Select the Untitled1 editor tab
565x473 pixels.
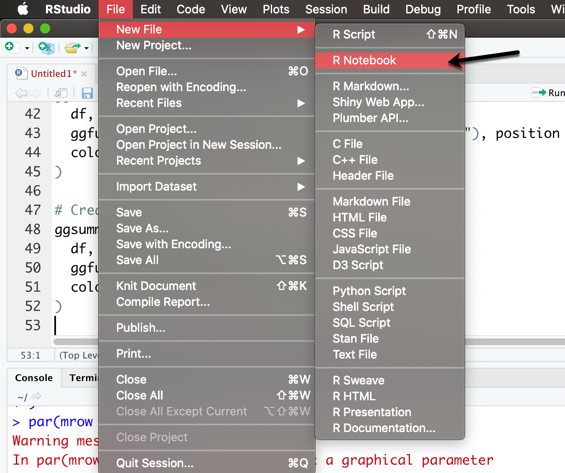coord(51,74)
